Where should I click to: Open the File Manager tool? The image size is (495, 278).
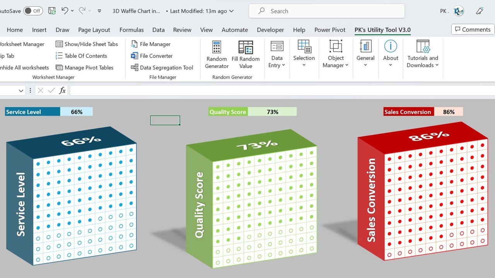tap(151, 44)
